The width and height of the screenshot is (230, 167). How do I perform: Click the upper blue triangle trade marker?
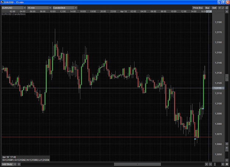point(203,109)
